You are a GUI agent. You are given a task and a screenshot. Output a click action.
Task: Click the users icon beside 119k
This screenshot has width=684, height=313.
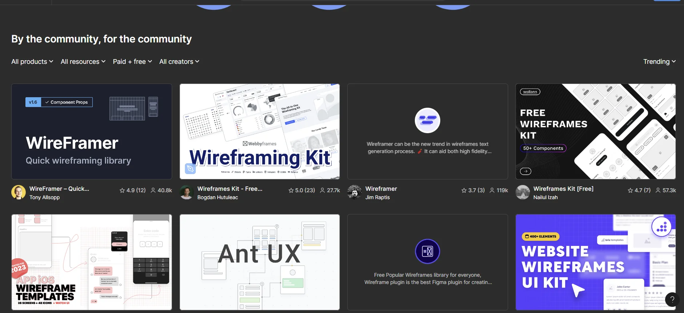tap(492, 190)
